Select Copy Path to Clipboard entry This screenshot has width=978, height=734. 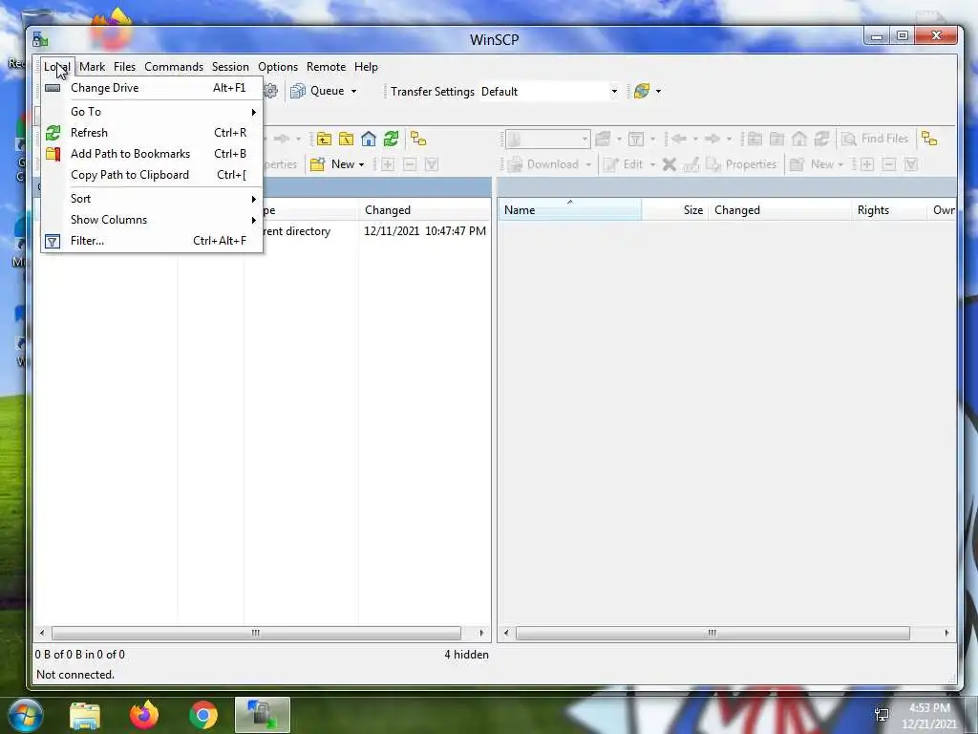152,176
